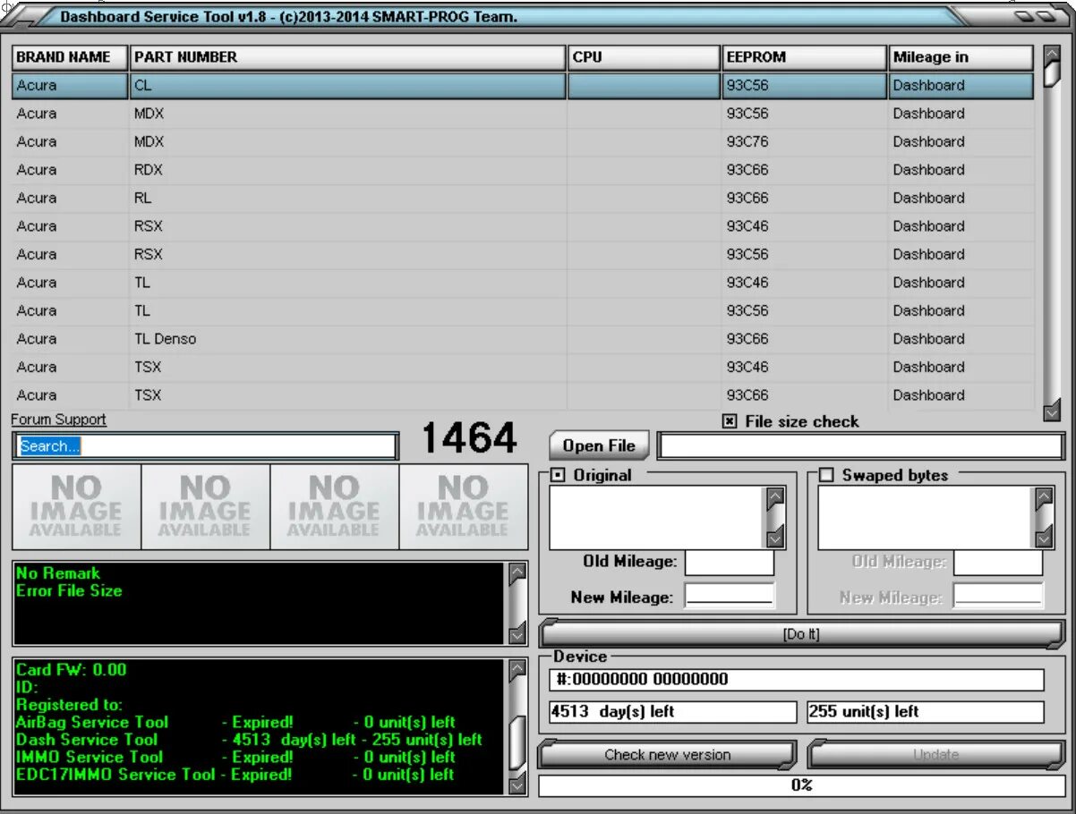The width and height of the screenshot is (1076, 814).
Task: Click the Error File Size message
Action: pos(69,591)
